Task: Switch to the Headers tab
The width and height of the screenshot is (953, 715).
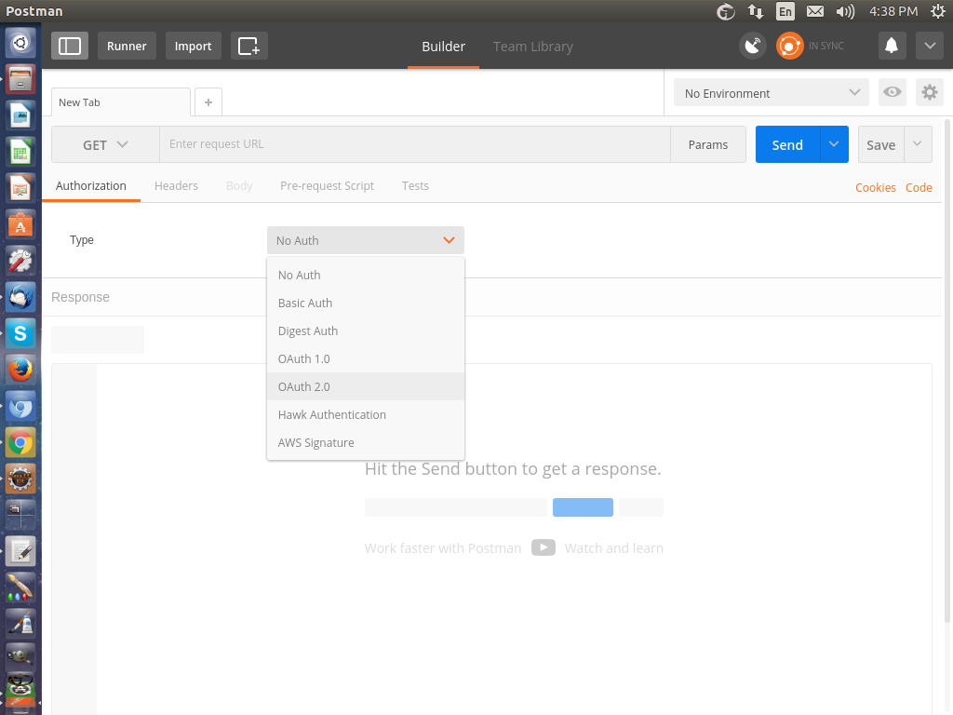Action: click(176, 186)
